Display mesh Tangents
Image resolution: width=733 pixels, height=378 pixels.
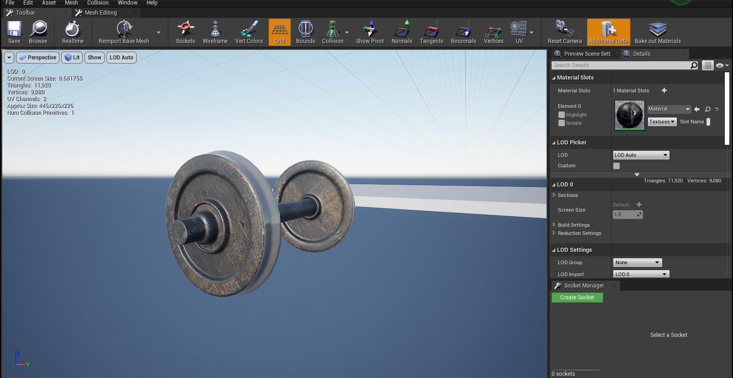point(431,32)
